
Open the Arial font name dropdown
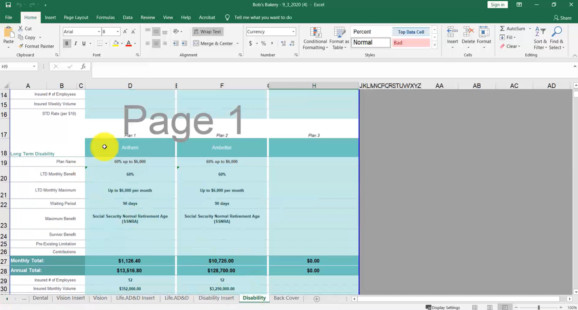99,32
